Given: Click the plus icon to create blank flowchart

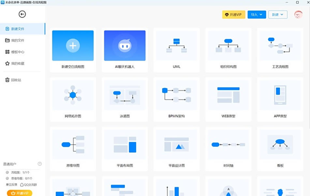Looking at the screenshot, I should click(72, 45).
